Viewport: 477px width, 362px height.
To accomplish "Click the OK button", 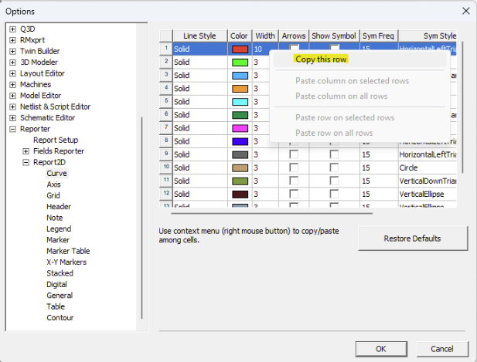I will pos(380,349).
